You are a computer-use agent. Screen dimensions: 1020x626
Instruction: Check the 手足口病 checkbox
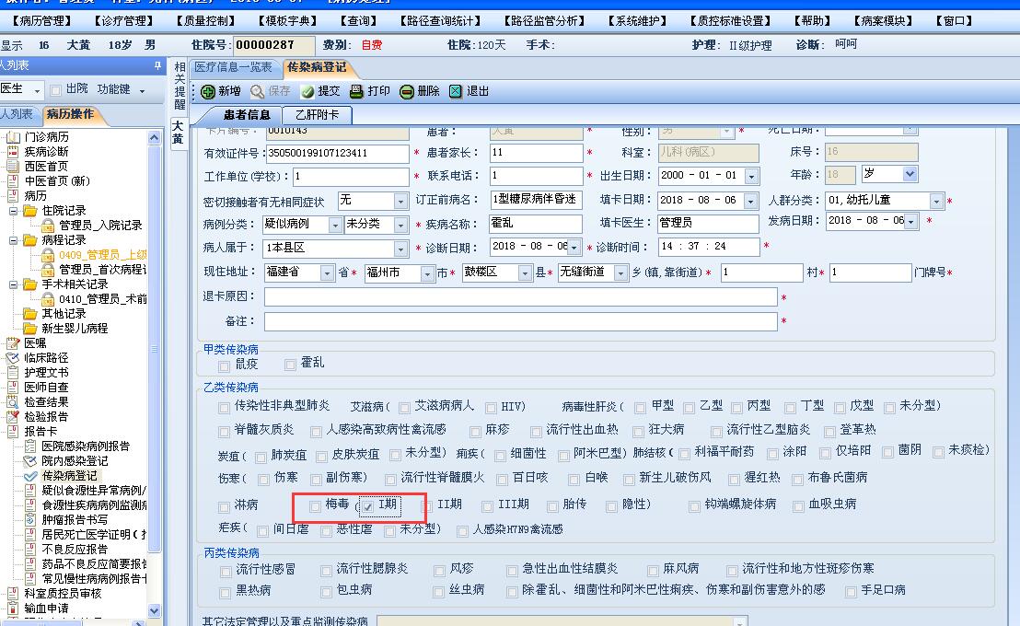(851, 592)
